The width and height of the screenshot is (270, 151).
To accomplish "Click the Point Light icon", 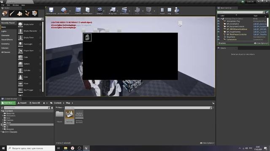I will pos(20,44).
